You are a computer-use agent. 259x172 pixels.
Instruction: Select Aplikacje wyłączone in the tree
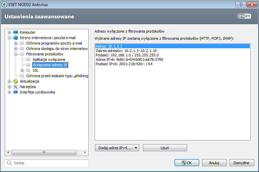click(49, 59)
